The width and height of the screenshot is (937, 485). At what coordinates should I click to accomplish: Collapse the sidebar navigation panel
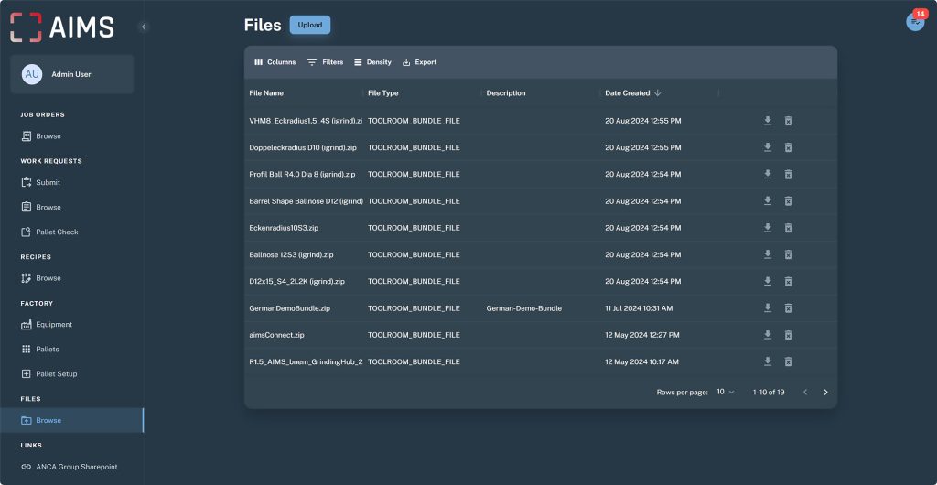[x=144, y=27]
